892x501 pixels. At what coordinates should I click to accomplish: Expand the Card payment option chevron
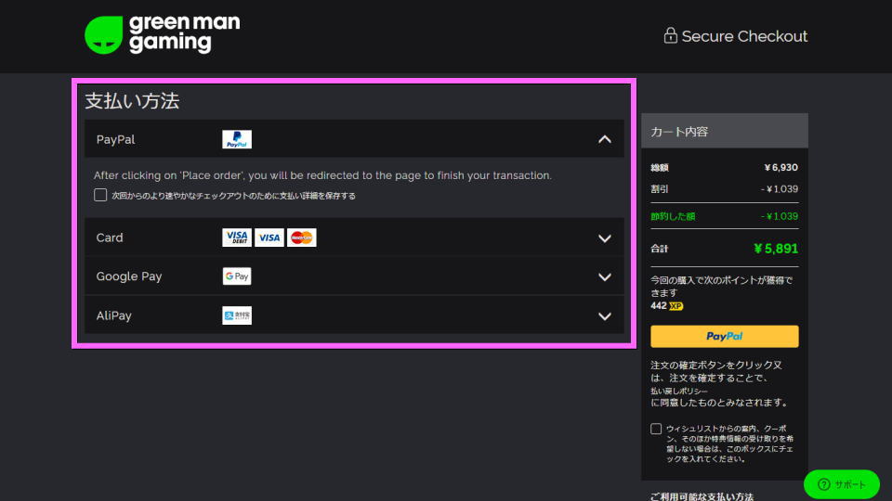605,238
